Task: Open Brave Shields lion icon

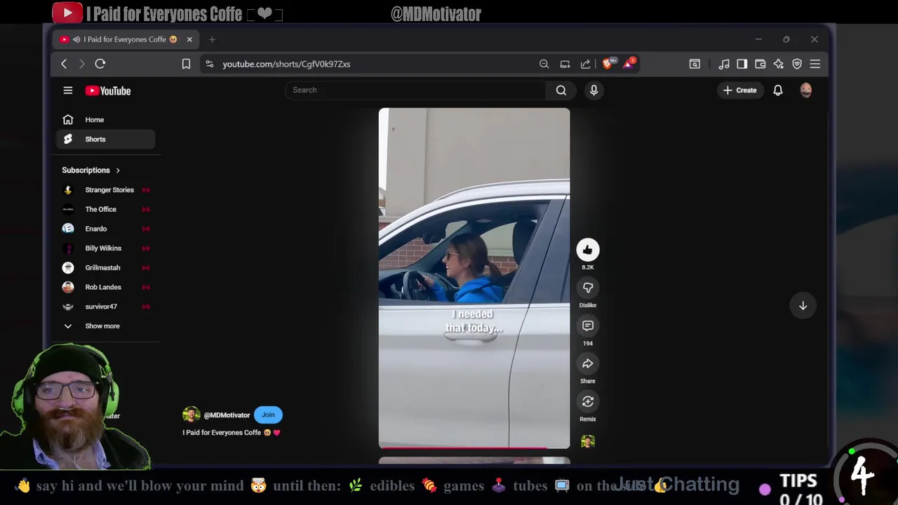Action: click(x=608, y=64)
